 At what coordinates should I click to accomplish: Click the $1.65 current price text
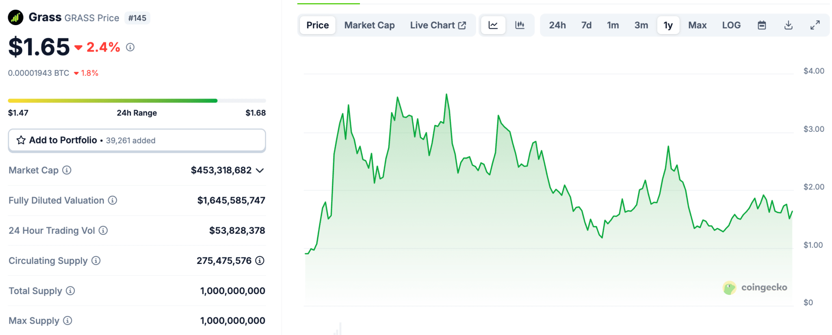pyautogui.click(x=39, y=47)
